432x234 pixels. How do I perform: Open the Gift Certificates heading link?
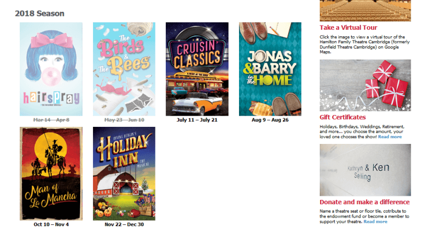[x=343, y=117]
